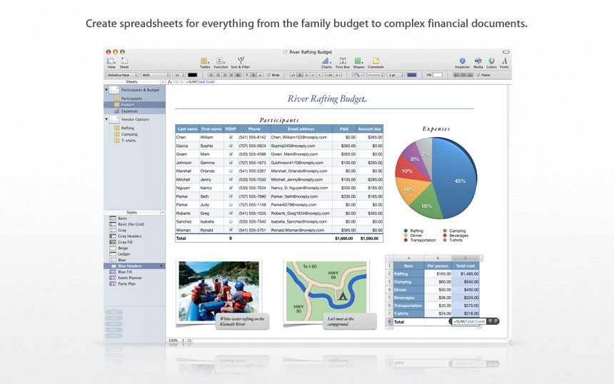Click the Per person column header
The image size is (614, 384).
tap(438, 266)
